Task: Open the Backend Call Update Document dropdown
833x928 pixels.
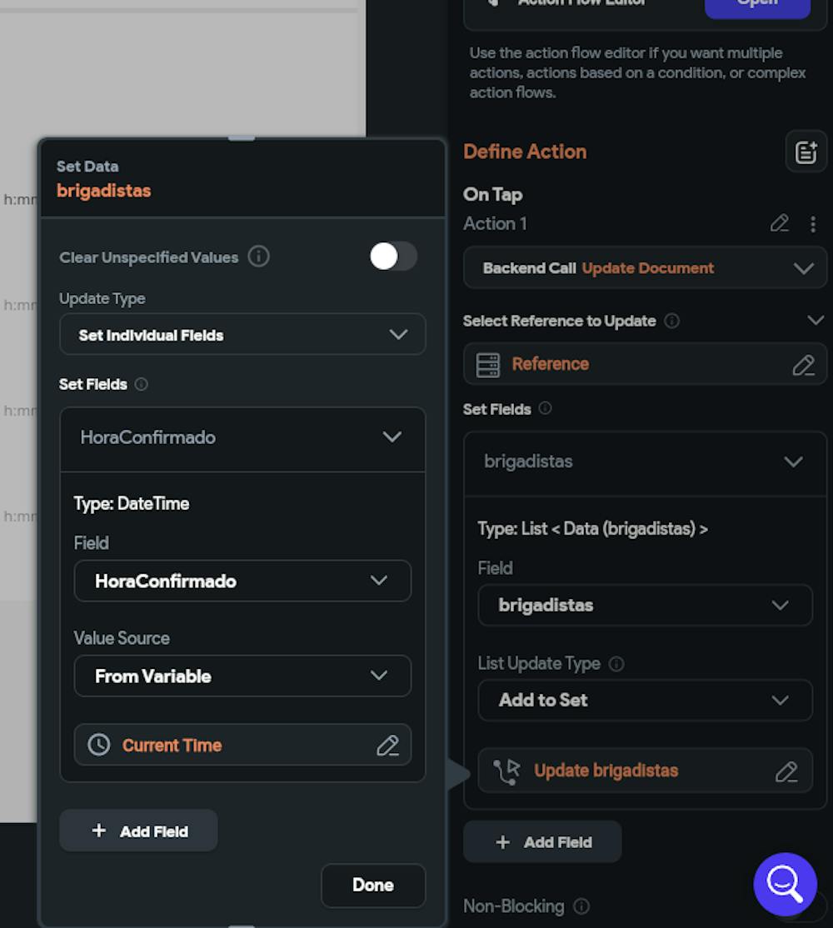Action: pyautogui.click(x=645, y=267)
